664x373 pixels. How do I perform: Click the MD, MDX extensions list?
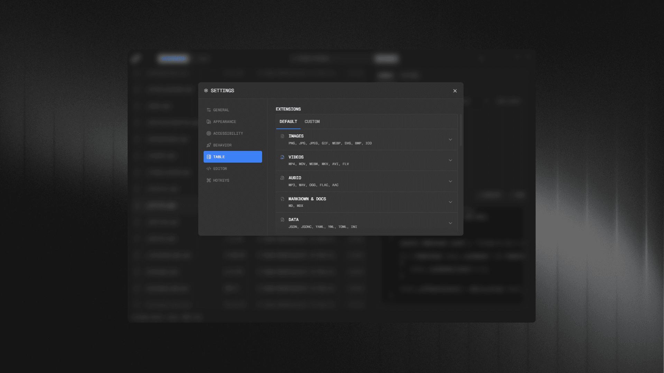coord(296,206)
